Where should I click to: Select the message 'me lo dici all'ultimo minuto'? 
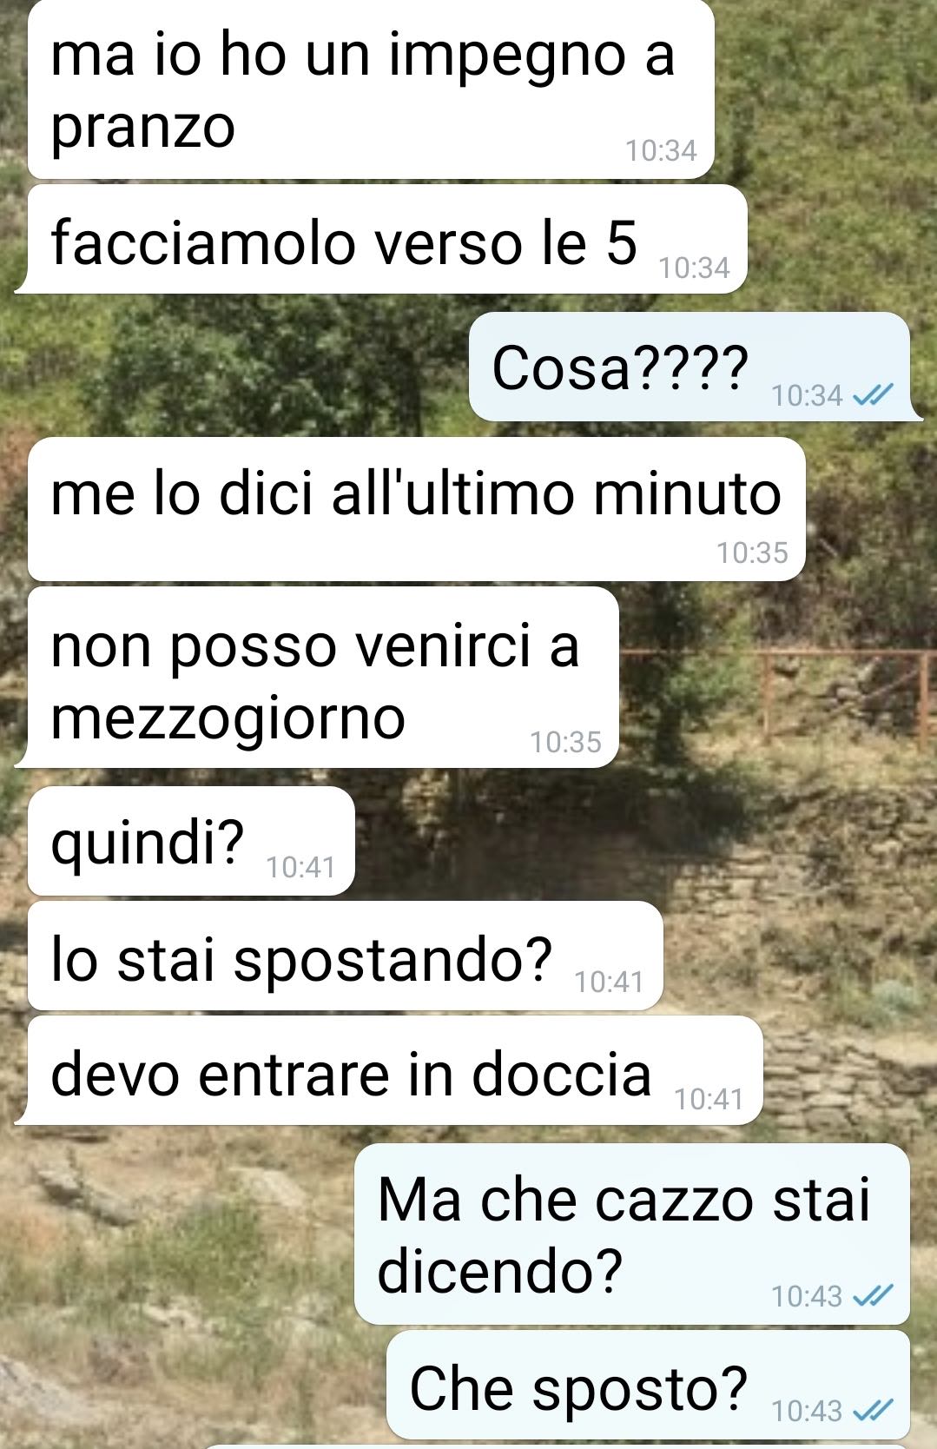tap(416, 509)
